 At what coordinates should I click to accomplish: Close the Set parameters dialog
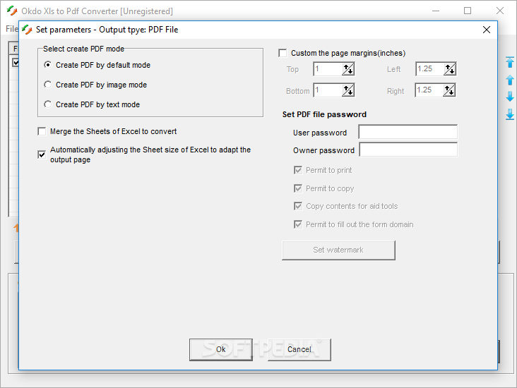click(x=487, y=30)
